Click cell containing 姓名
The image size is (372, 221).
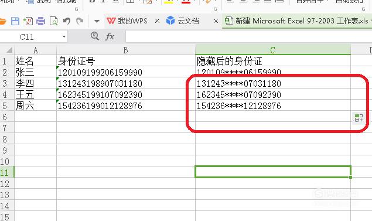35,61
